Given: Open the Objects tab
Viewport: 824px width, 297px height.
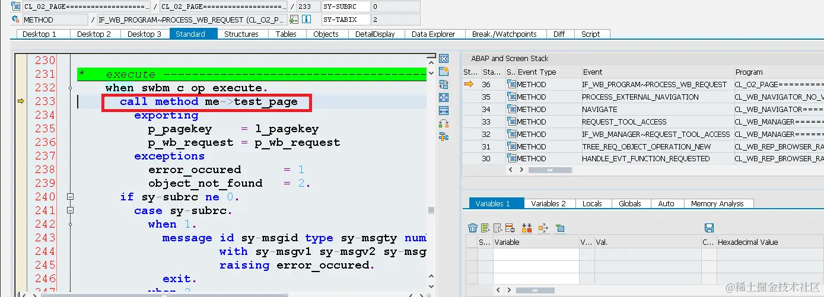Looking at the screenshot, I should tap(326, 34).
